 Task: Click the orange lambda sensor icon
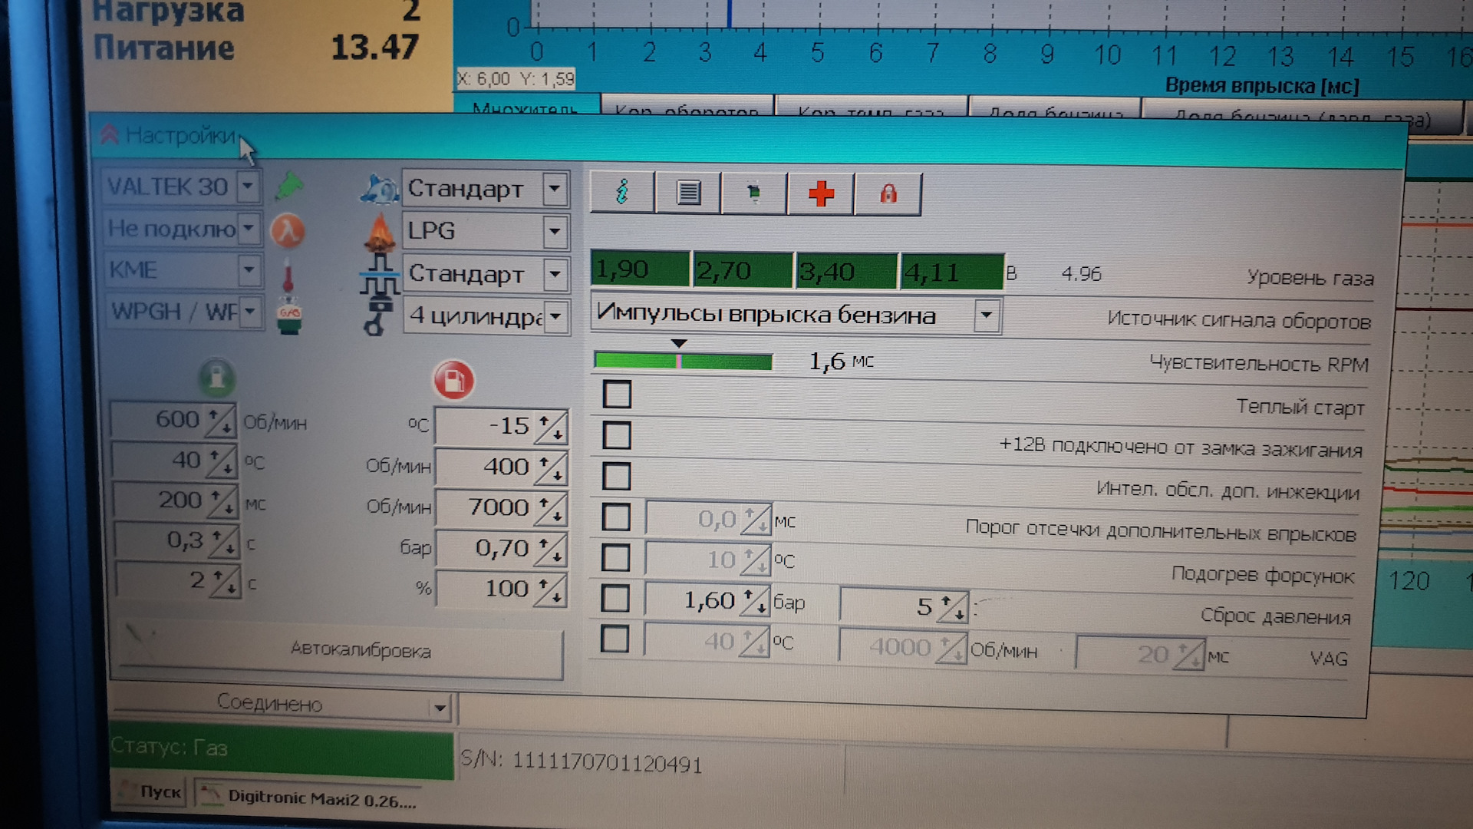tap(288, 230)
